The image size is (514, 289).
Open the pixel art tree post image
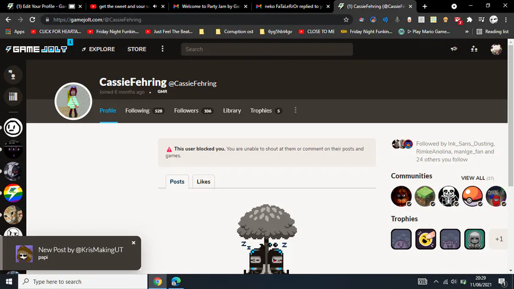click(x=267, y=239)
